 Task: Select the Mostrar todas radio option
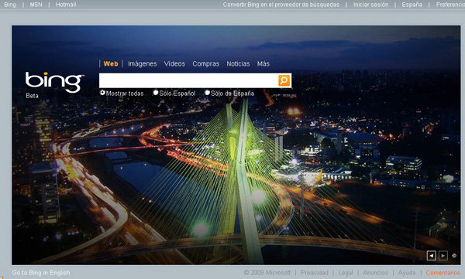tap(102, 93)
